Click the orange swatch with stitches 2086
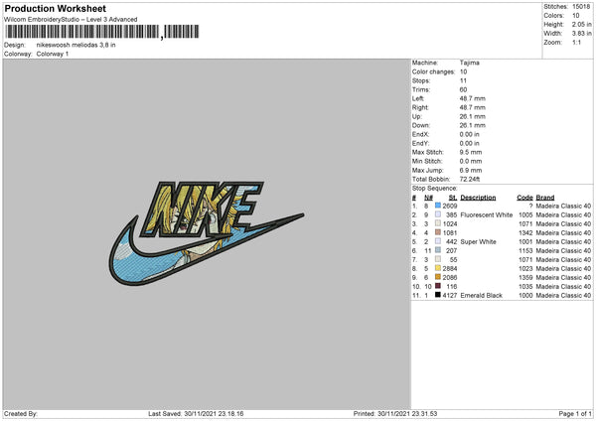This screenshot has height=421, width=596. tap(438, 277)
